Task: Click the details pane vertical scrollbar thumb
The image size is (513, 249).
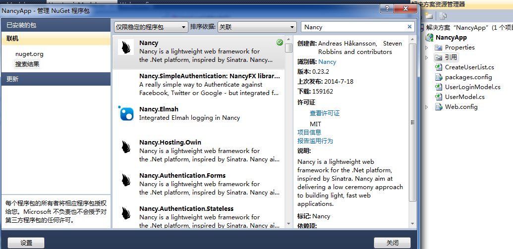Action: click(x=412, y=123)
